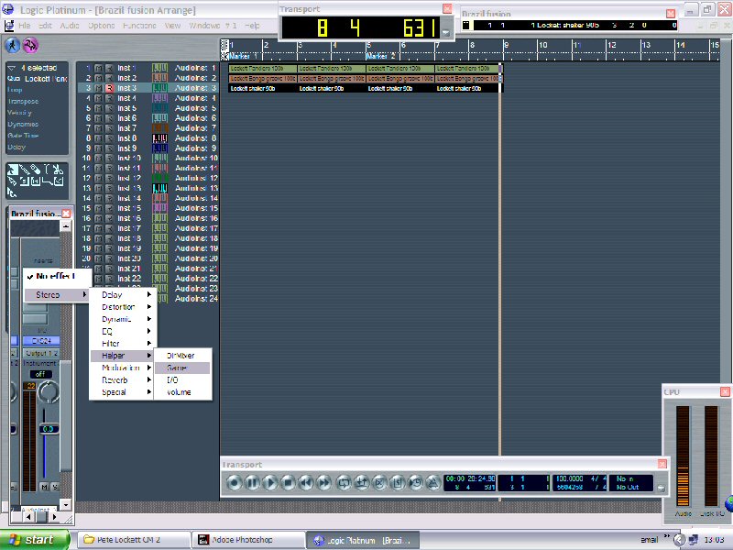Select the scissors tool in the toolbox
The image size is (733, 550).
click(57, 170)
